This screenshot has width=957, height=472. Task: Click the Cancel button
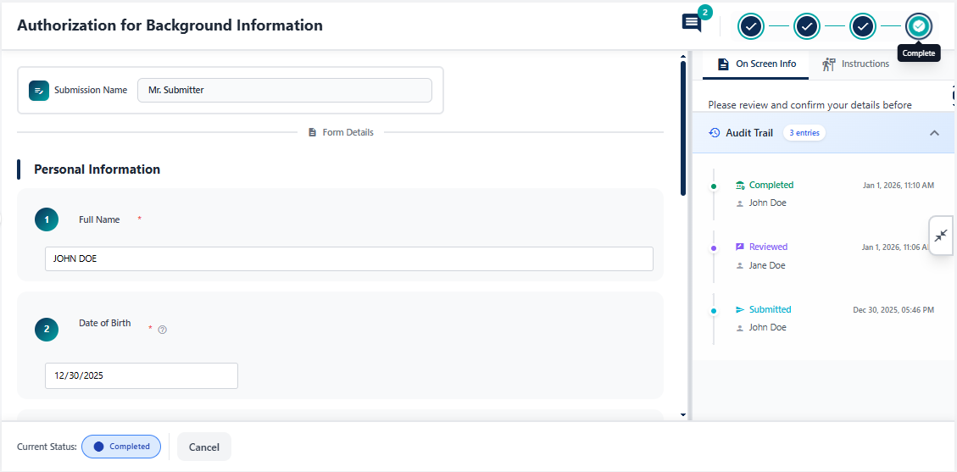coord(203,447)
